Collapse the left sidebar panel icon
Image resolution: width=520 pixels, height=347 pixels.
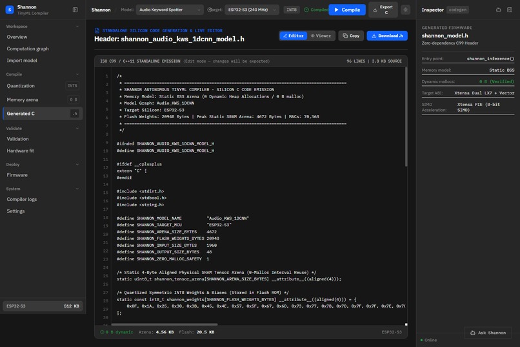75,10
